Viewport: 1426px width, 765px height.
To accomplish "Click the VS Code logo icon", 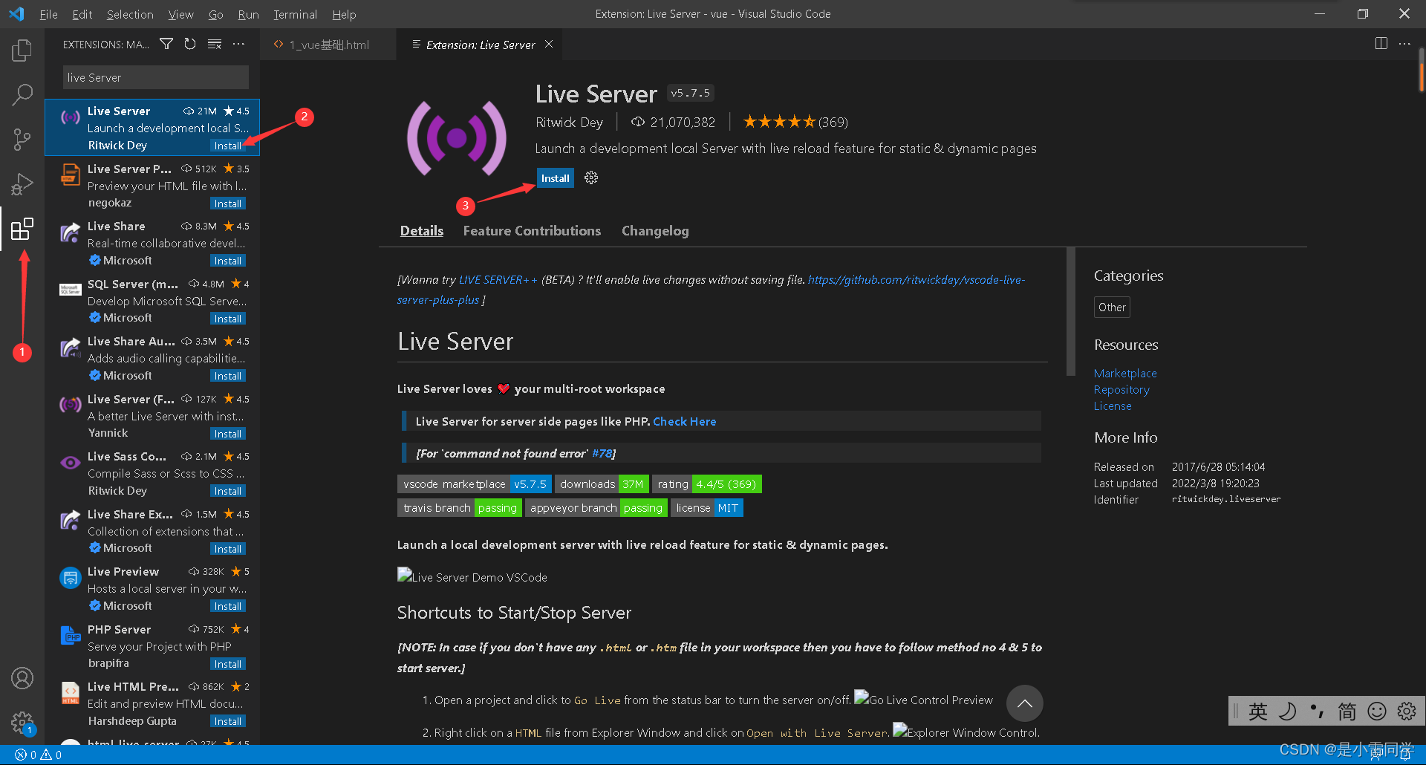I will tap(16, 13).
